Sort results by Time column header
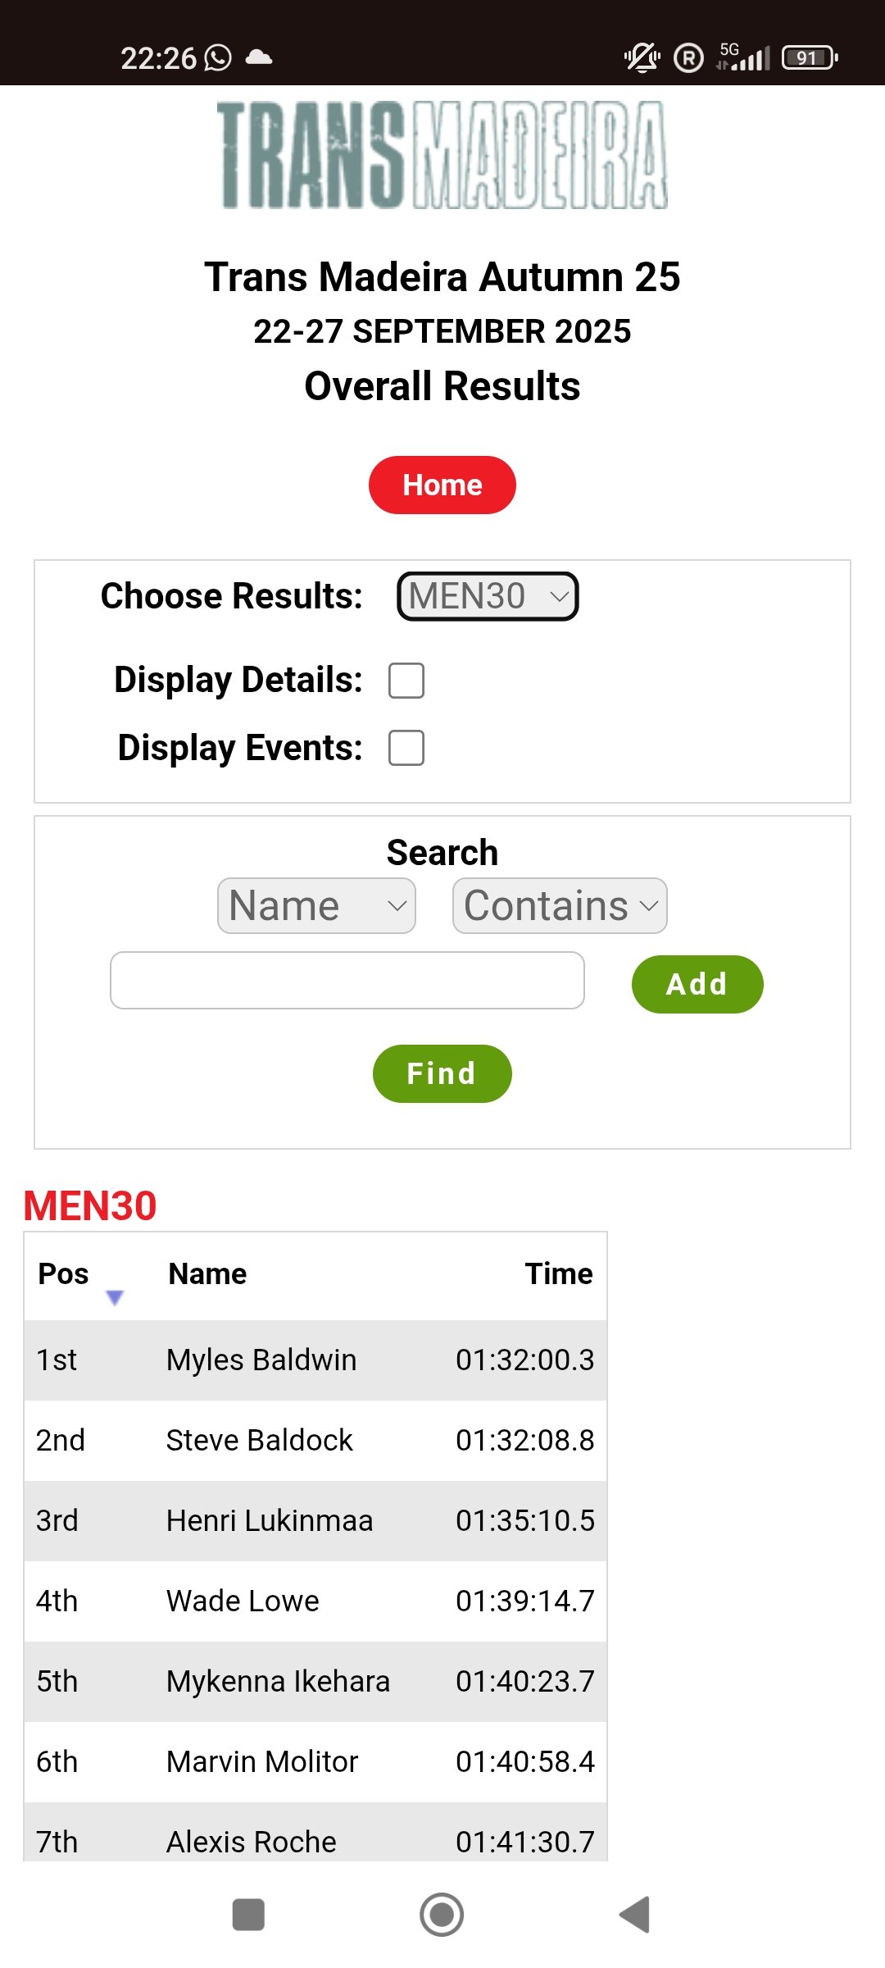This screenshot has height=1968, width=885. [558, 1273]
